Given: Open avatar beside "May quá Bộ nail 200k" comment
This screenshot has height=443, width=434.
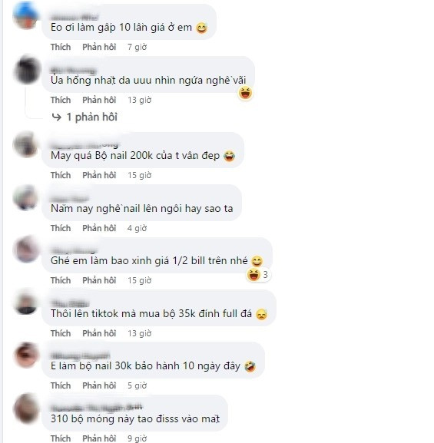Looking at the screenshot, I should click(x=26, y=144).
